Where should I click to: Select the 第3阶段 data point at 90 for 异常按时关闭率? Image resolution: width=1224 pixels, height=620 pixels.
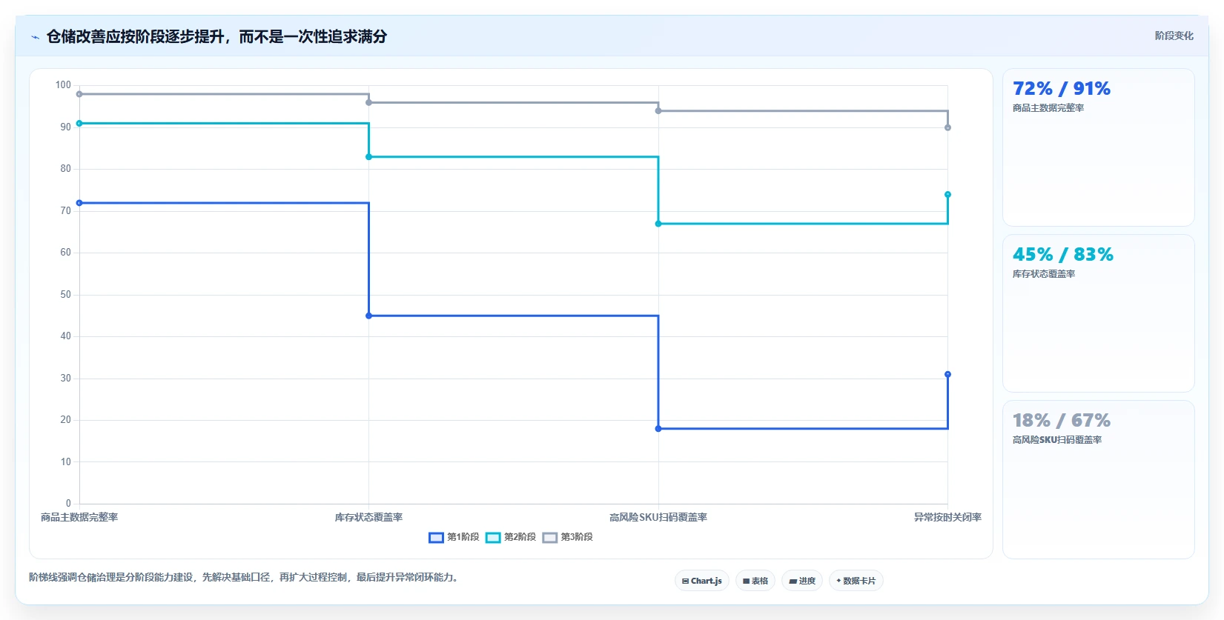click(x=947, y=127)
